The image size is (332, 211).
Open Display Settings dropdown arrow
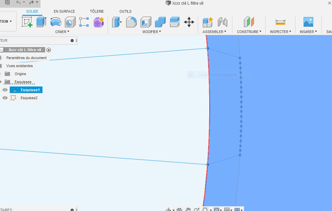click(221, 210)
